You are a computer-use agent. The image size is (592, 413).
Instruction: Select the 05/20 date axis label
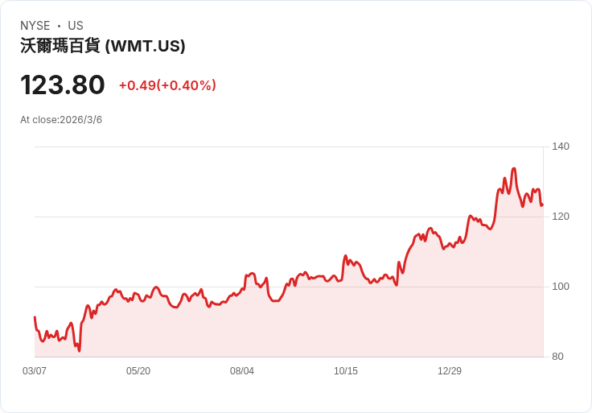138,370
